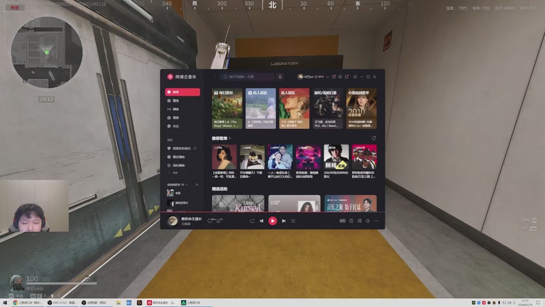The image size is (545, 307).
Task: Refresh recommended playlists with the circular arrow
Action: (374, 138)
